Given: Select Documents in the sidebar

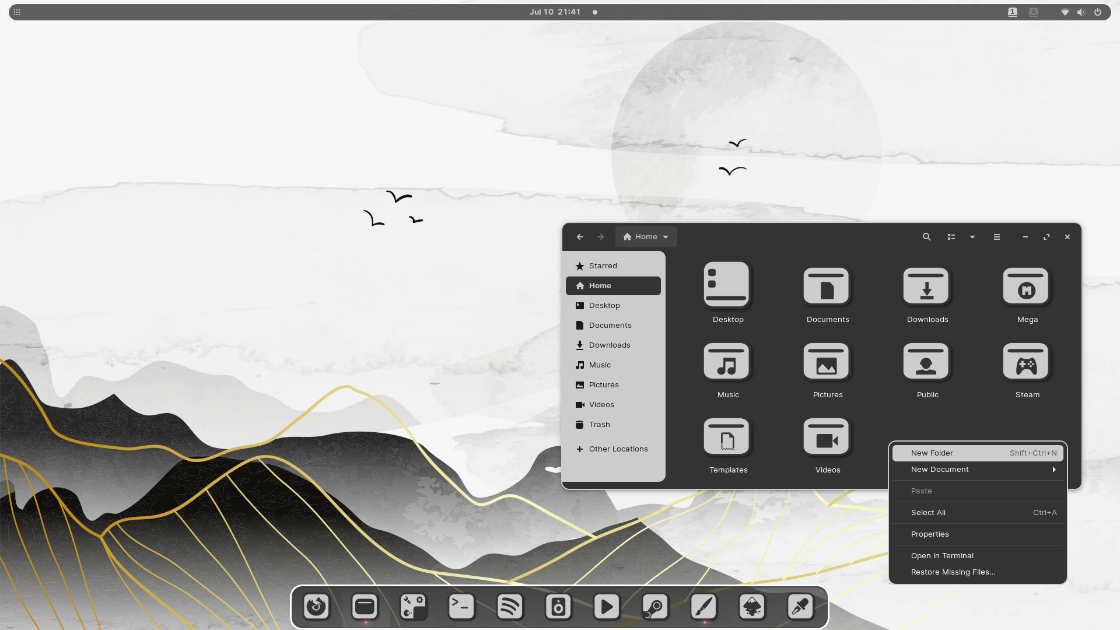Looking at the screenshot, I should click(613, 325).
